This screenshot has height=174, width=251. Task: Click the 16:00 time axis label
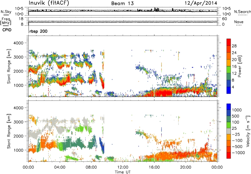coord(154,167)
